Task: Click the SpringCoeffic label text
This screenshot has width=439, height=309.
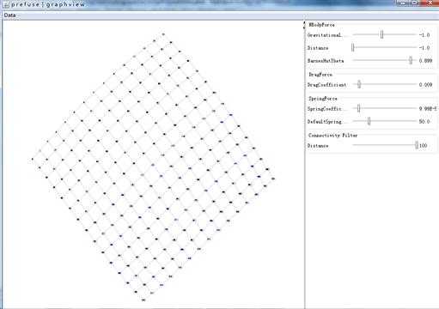Action: coord(325,109)
